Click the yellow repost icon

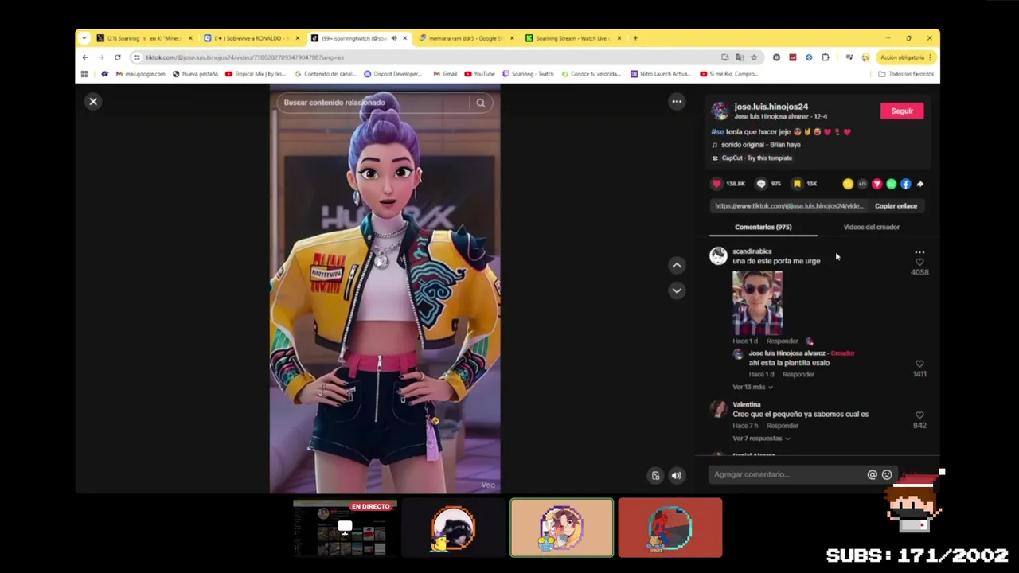848,184
